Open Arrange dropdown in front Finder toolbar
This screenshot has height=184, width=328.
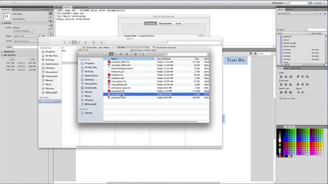[x=144, y=54]
